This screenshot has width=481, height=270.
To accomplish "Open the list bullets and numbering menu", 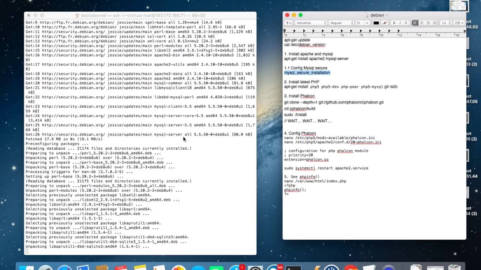I will pos(459,23).
